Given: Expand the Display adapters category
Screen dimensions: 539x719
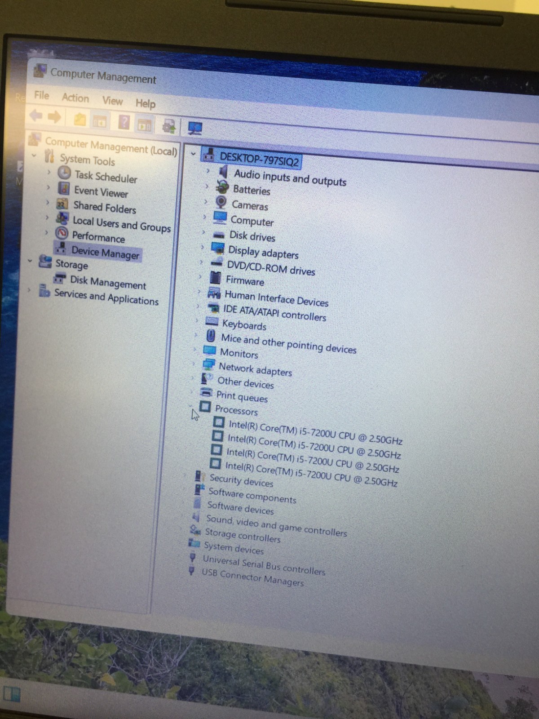Looking at the screenshot, I should [x=203, y=247].
